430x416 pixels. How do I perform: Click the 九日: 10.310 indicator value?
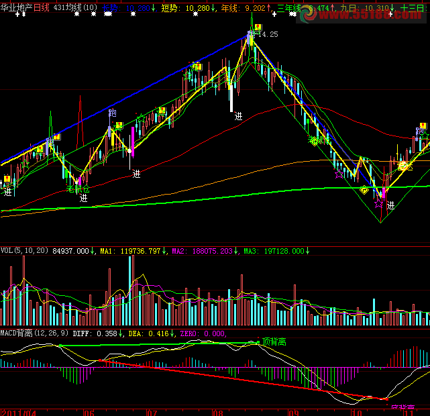pyautogui.click(x=366, y=8)
